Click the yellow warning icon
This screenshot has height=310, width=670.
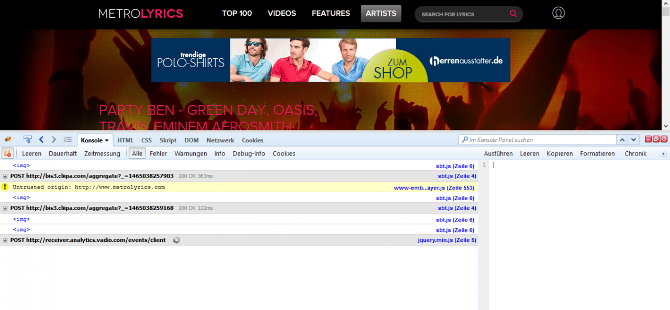tap(5, 187)
